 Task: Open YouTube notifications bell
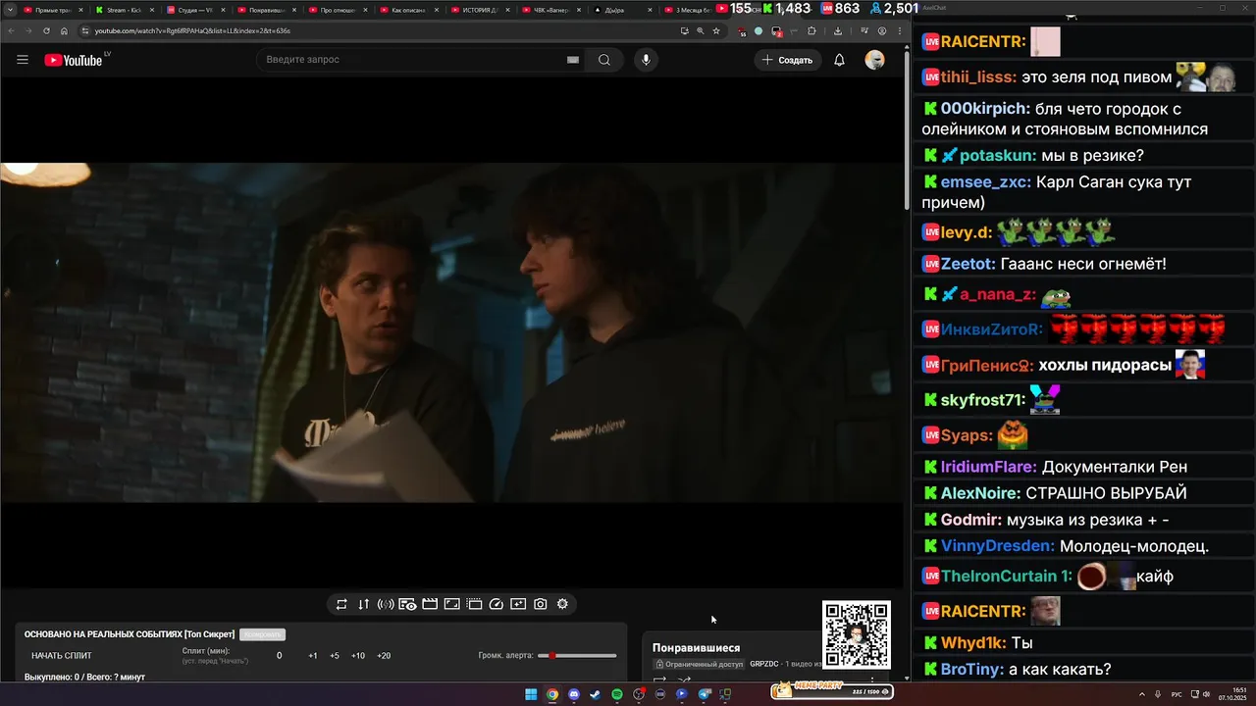pyautogui.click(x=839, y=60)
